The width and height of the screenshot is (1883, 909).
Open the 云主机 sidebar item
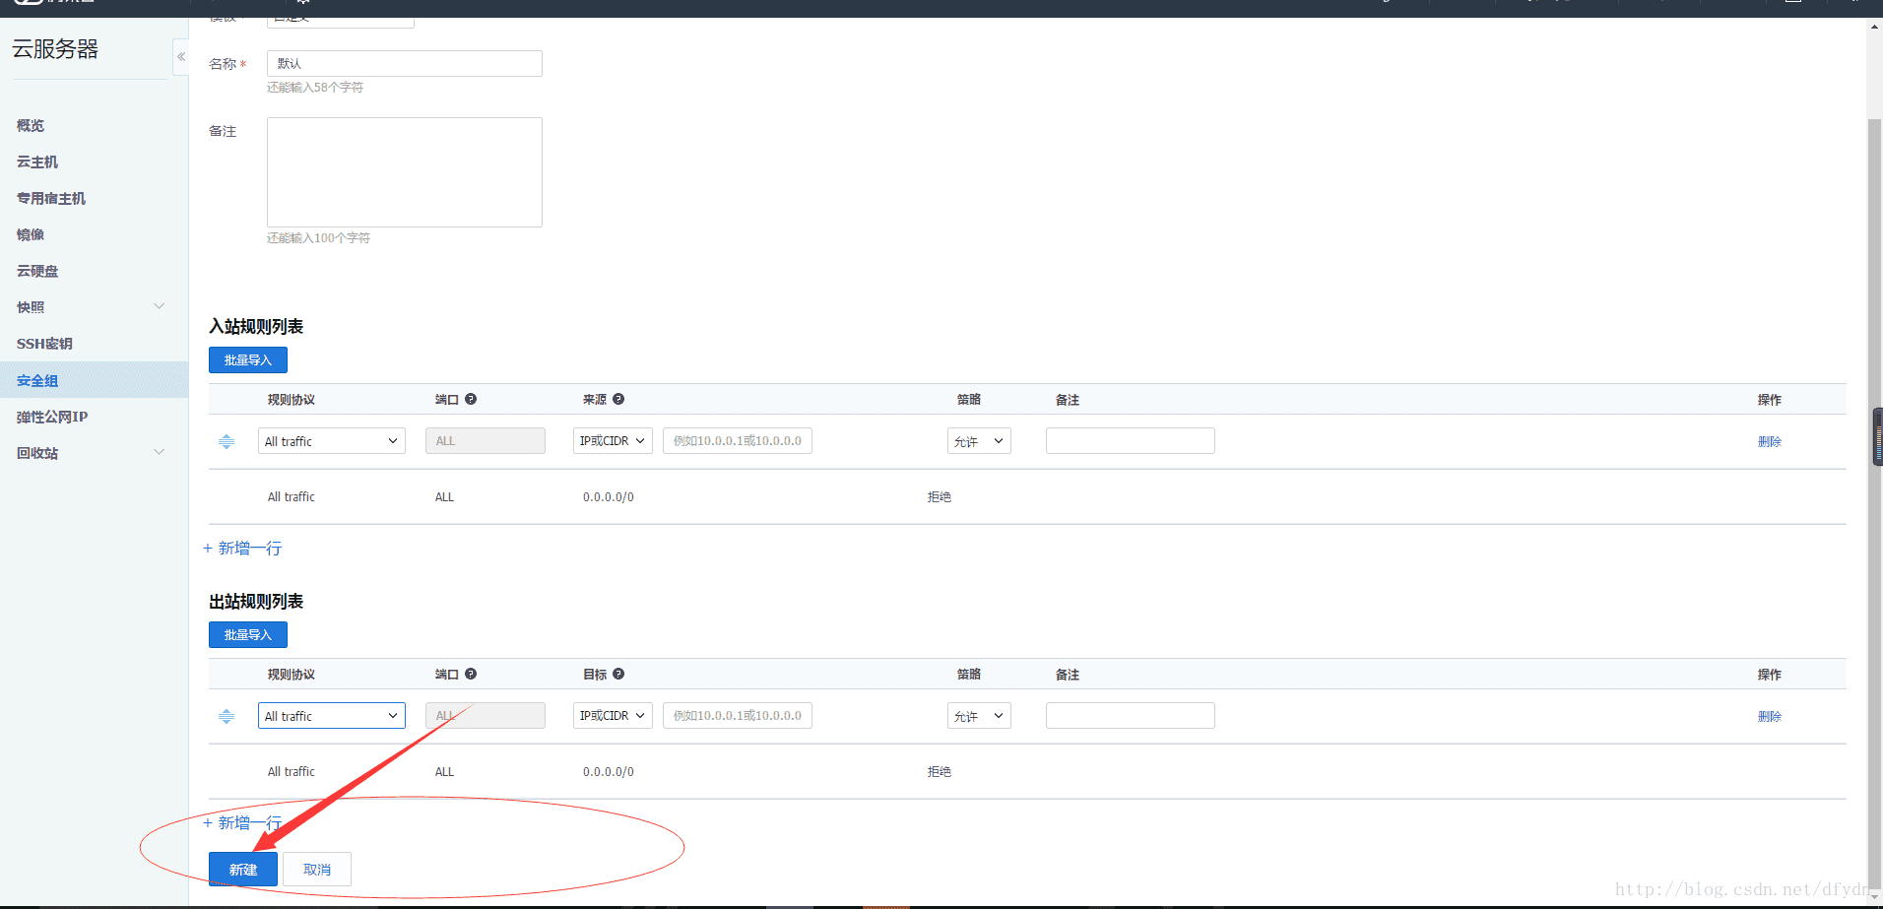coord(37,162)
